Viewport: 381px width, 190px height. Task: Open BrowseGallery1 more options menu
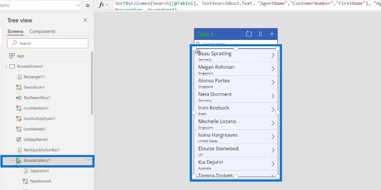(89, 160)
